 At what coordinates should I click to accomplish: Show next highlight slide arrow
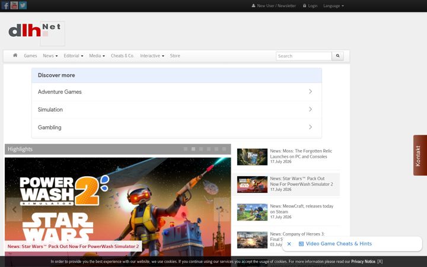(222, 209)
